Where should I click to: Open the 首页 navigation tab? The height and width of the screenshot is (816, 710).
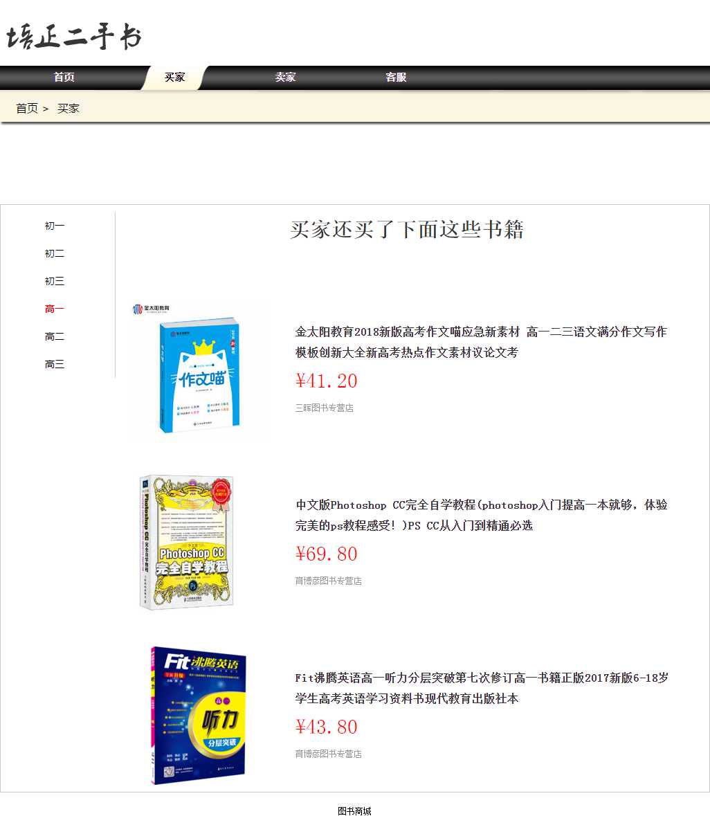64,78
